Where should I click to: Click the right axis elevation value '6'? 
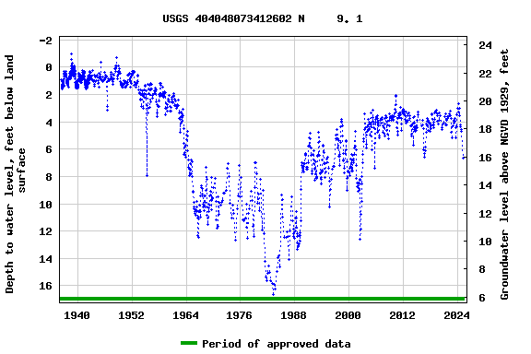click(x=482, y=298)
